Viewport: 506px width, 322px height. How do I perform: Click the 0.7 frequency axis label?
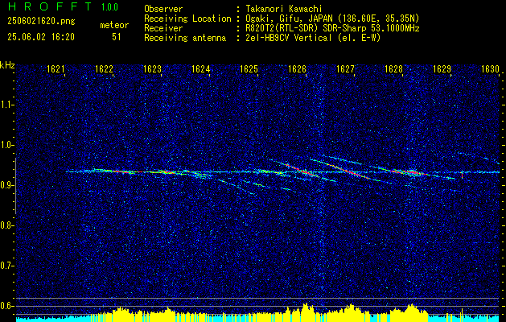(x=6, y=266)
